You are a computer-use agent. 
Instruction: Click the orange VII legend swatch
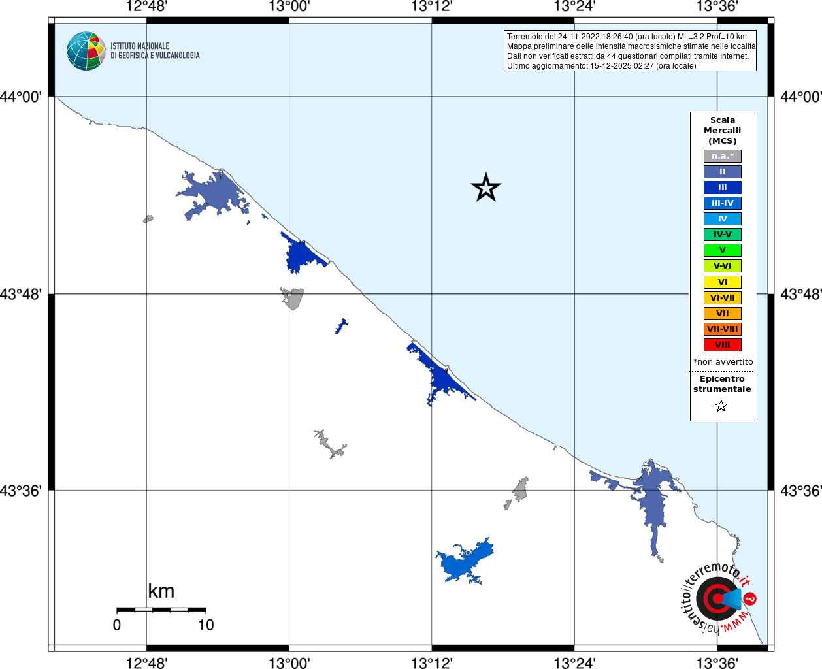[722, 314]
